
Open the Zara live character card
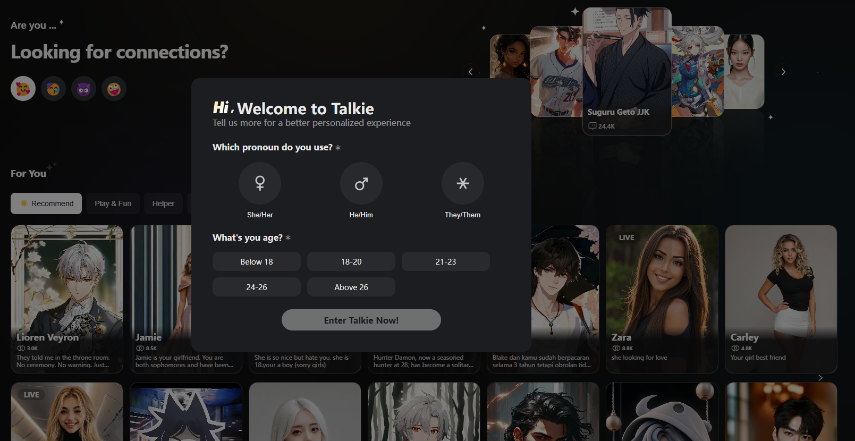coord(662,299)
